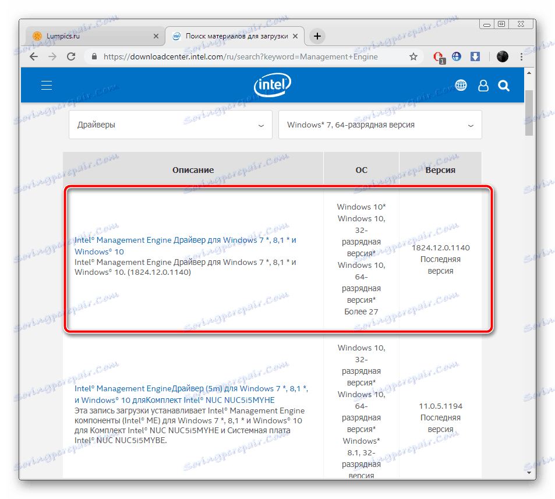555x499 pixels.
Task: Click version 1824.12.0.1140 cell text
Action: click(x=440, y=247)
